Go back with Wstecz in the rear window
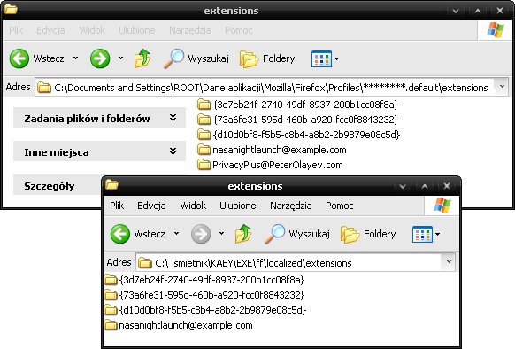 click(x=37, y=58)
